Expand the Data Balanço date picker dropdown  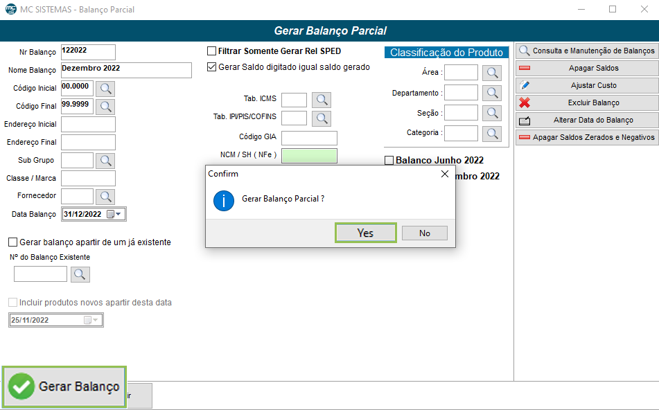(x=118, y=214)
